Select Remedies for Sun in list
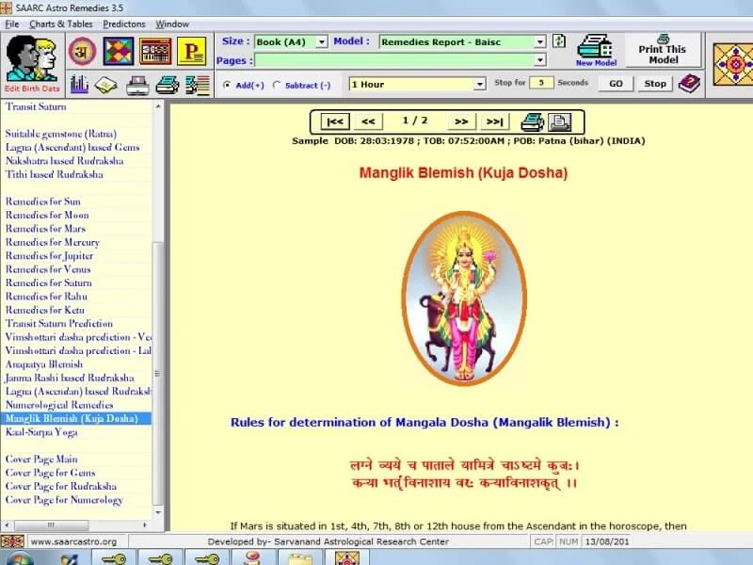Viewport: 753px width, 565px height. 43,202
